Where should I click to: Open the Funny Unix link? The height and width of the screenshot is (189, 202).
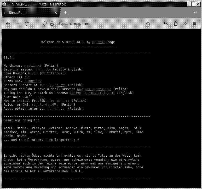pos(33,81)
